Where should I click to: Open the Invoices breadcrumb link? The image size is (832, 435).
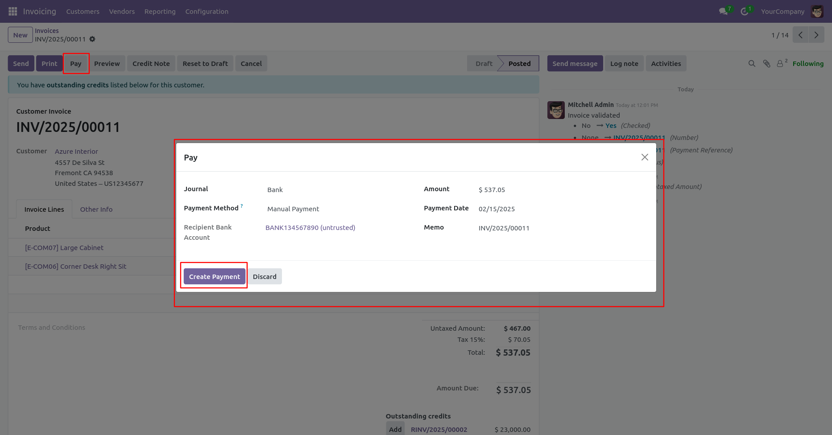click(47, 31)
